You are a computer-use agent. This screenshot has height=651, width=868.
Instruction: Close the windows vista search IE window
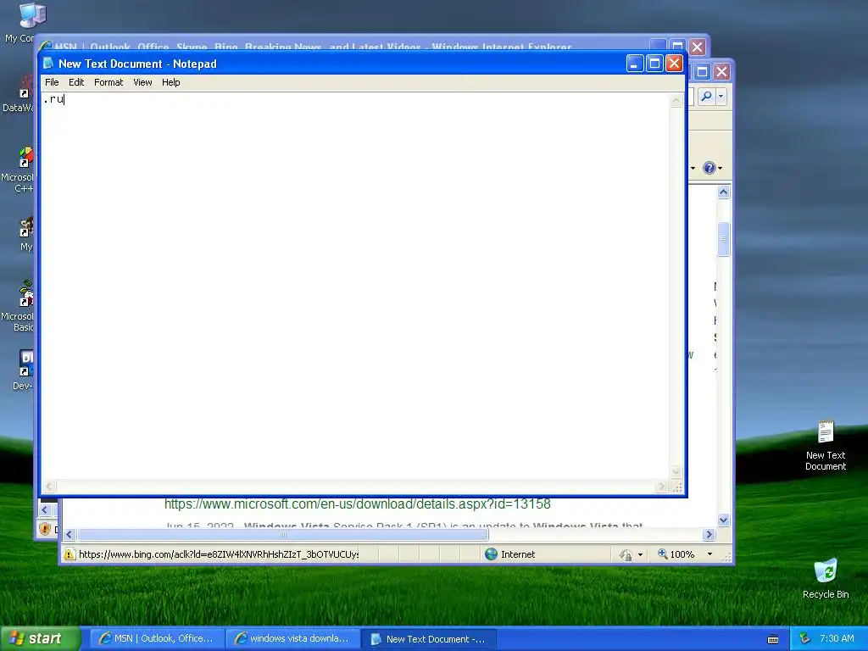[722, 71]
